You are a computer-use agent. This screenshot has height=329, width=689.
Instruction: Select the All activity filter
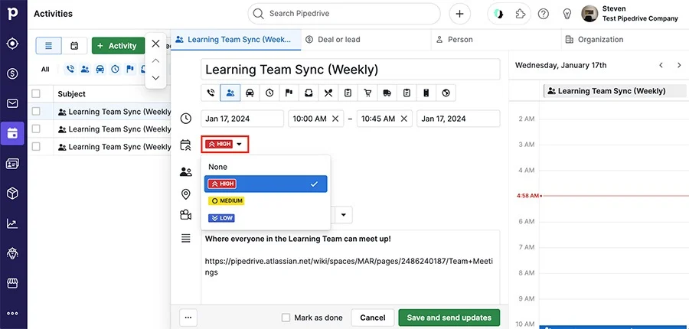[45, 69]
